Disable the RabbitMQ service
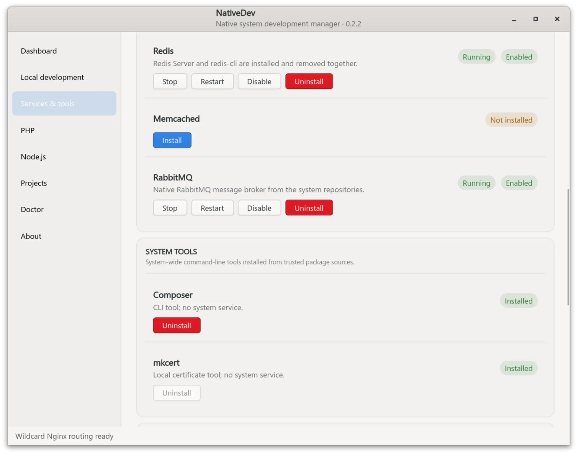The width and height of the screenshot is (577, 454). click(259, 208)
